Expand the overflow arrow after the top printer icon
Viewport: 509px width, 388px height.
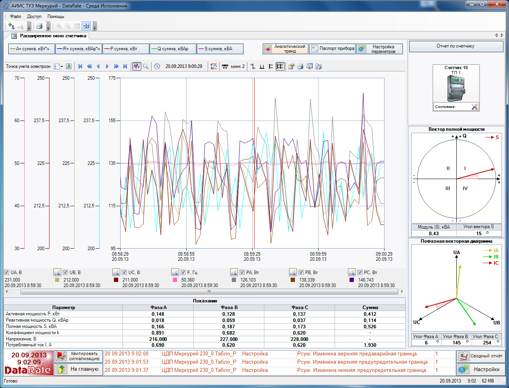[48, 27]
